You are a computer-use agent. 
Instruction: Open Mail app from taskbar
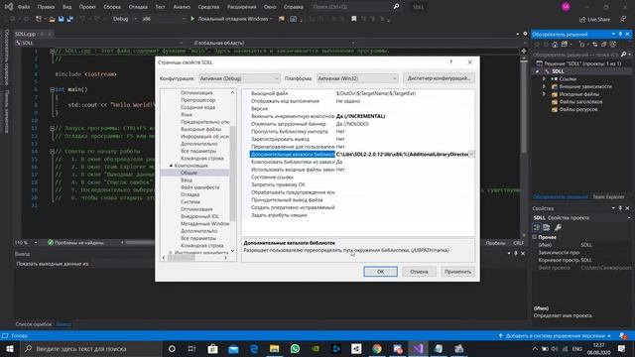click(233, 348)
